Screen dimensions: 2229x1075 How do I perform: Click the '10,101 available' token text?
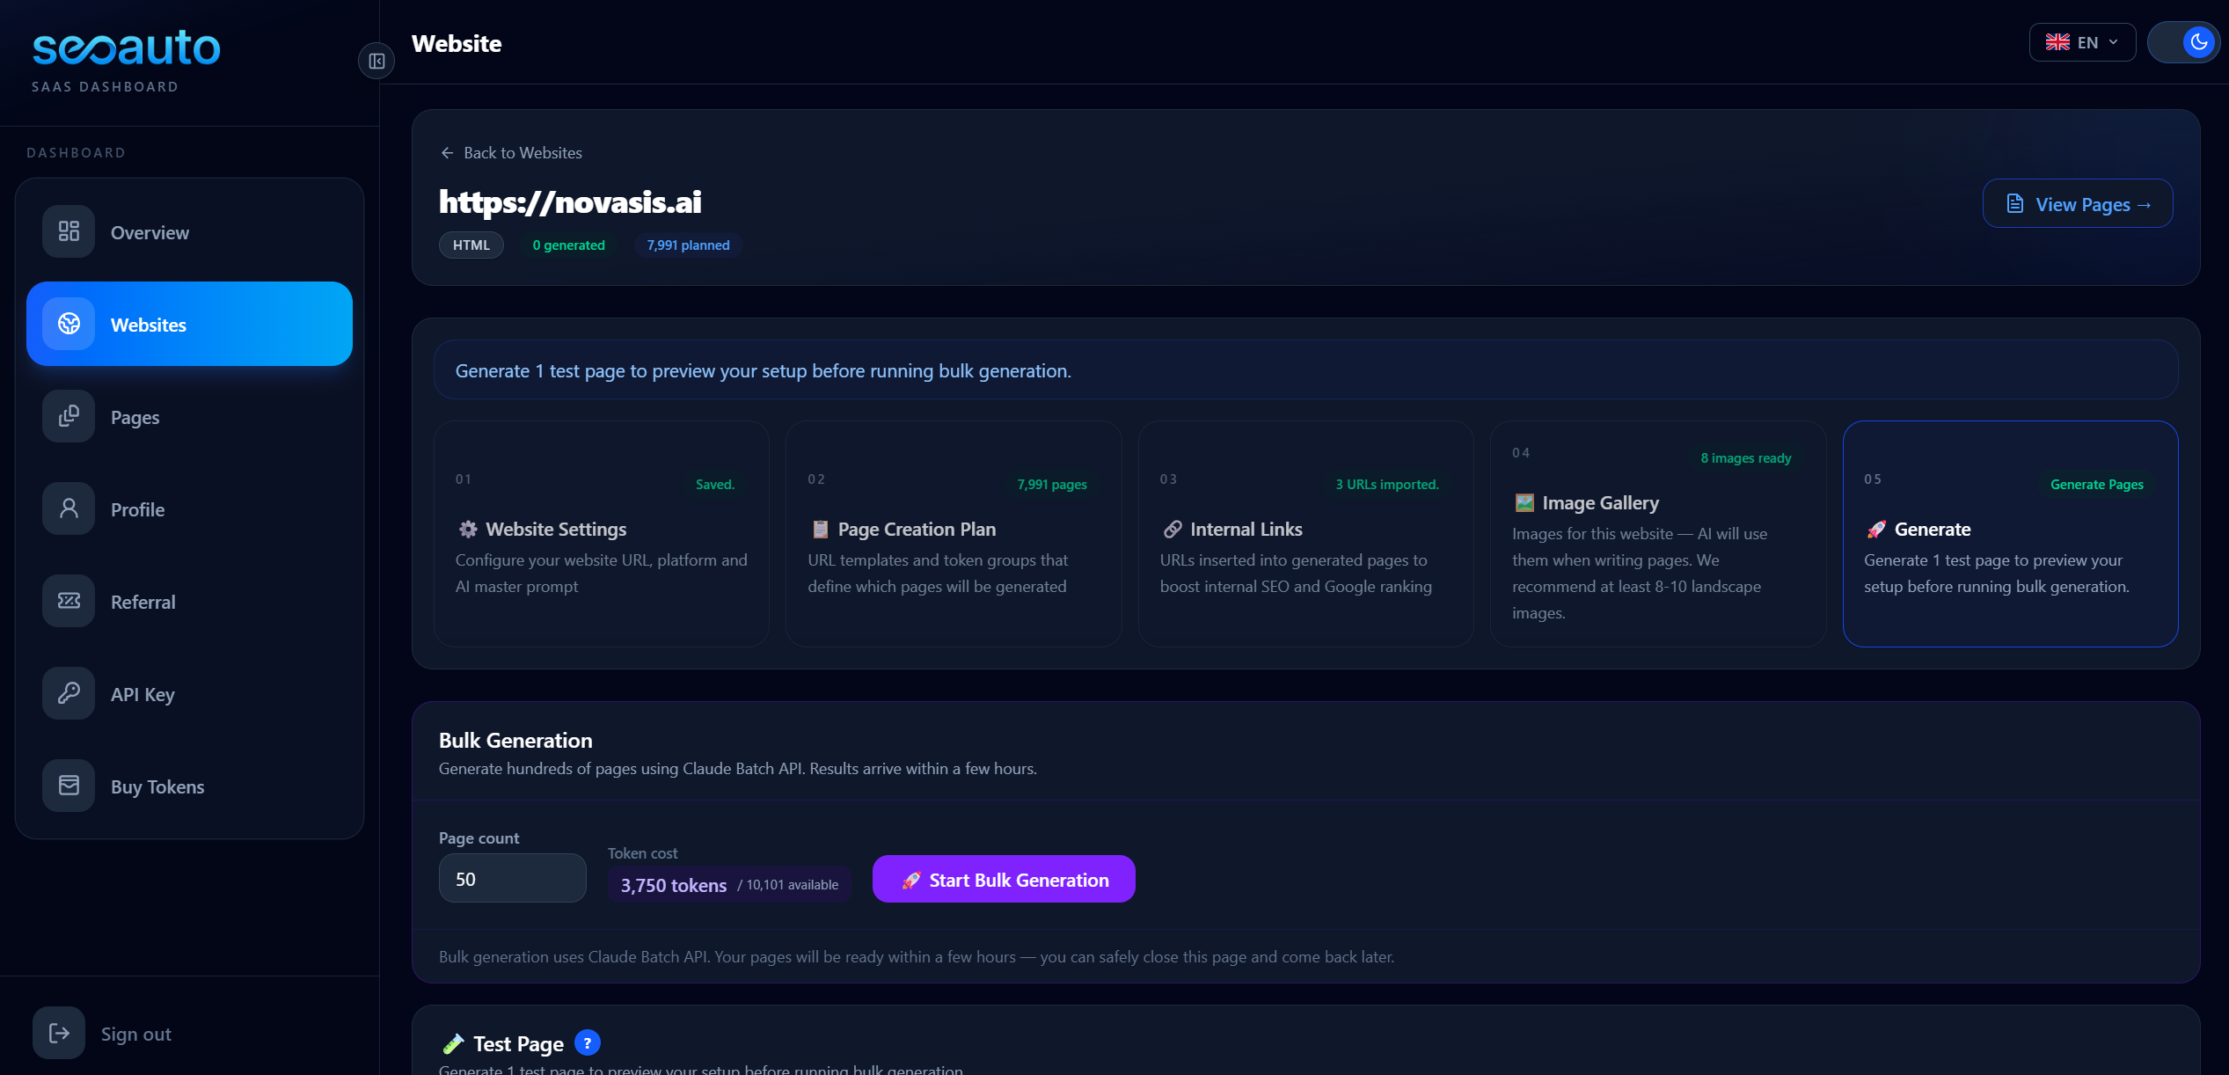tap(792, 885)
